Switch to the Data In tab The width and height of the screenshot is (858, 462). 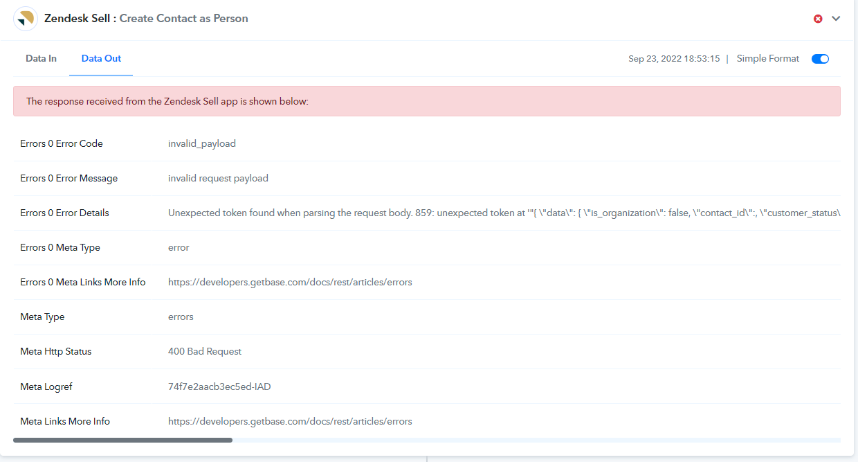[42, 59]
